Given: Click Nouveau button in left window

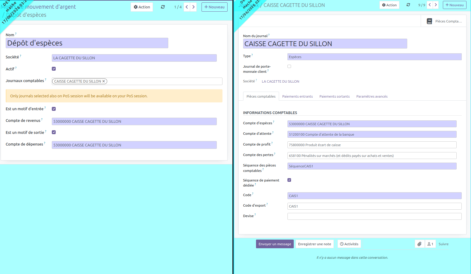Looking at the screenshot, I should [x=214, y=7].
